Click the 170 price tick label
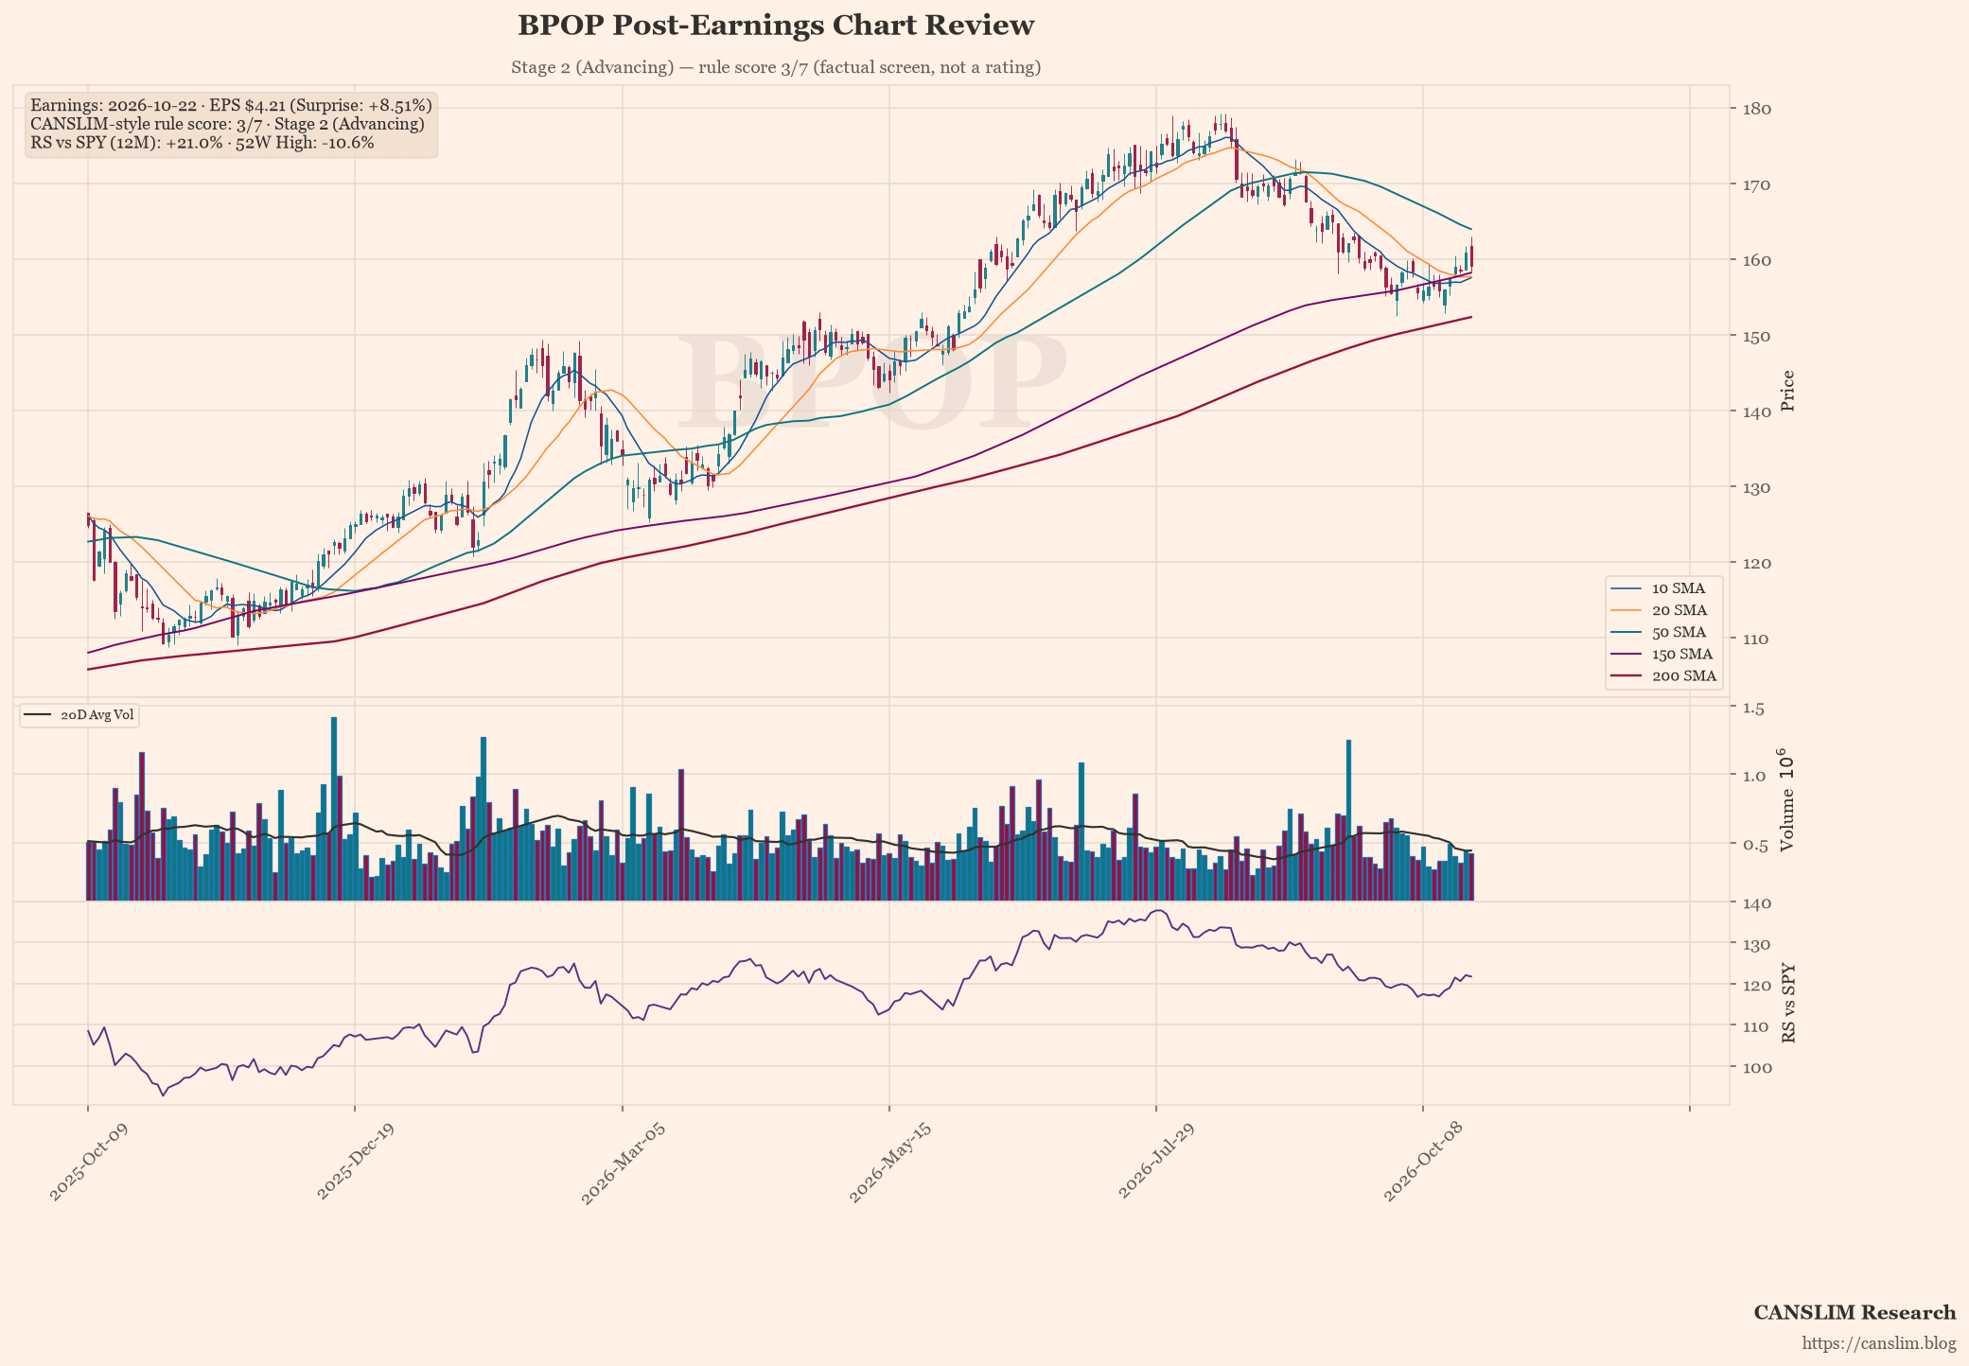The width and height of the screenshot is (1969, 1366). [1757, 184]
